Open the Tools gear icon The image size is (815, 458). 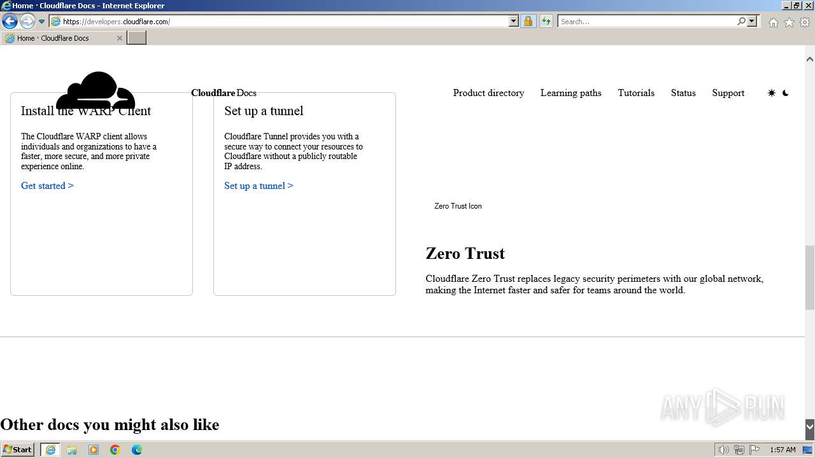pos(805,22)
